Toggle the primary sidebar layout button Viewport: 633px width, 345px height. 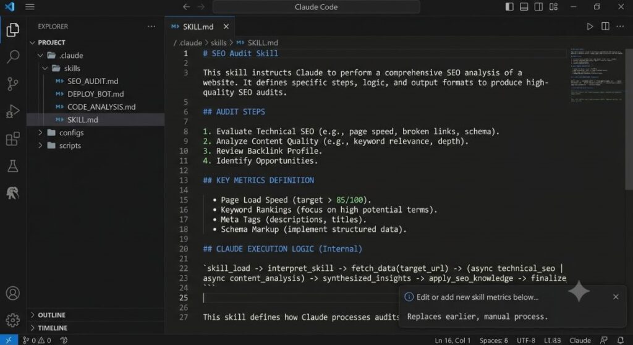pos(509,7)
